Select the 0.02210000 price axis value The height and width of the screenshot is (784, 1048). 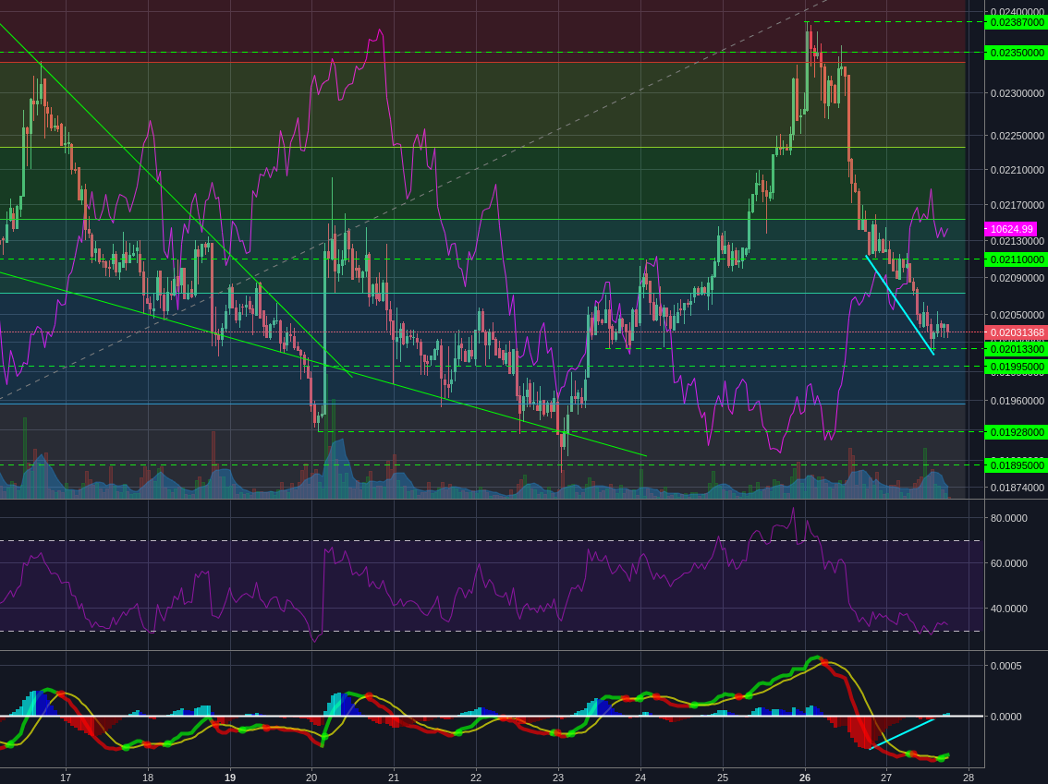coord(1017,170)
